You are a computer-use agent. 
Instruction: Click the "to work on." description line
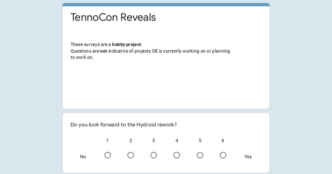coord(82,57)
